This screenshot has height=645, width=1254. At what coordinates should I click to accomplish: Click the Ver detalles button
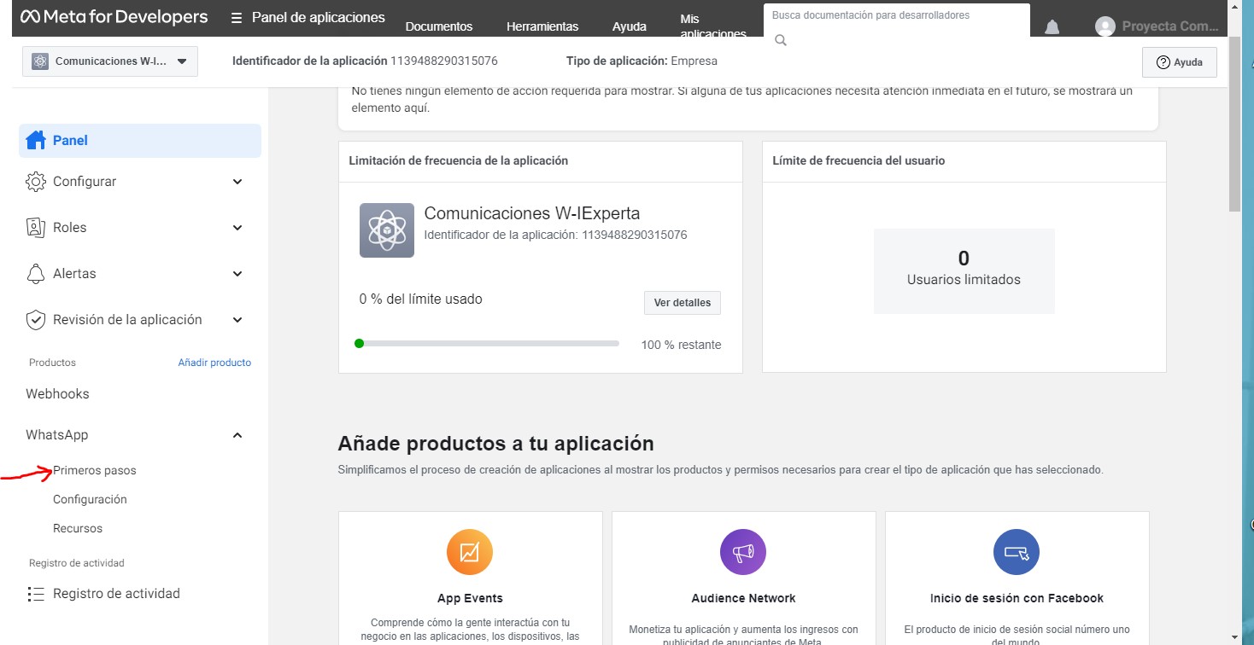tap(683, 303)
